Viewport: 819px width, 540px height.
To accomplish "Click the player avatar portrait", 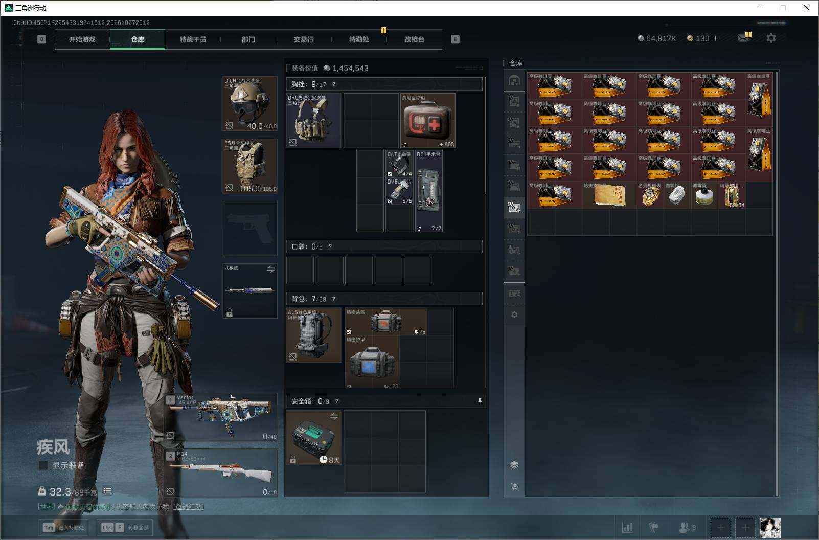I will [770, 528].
